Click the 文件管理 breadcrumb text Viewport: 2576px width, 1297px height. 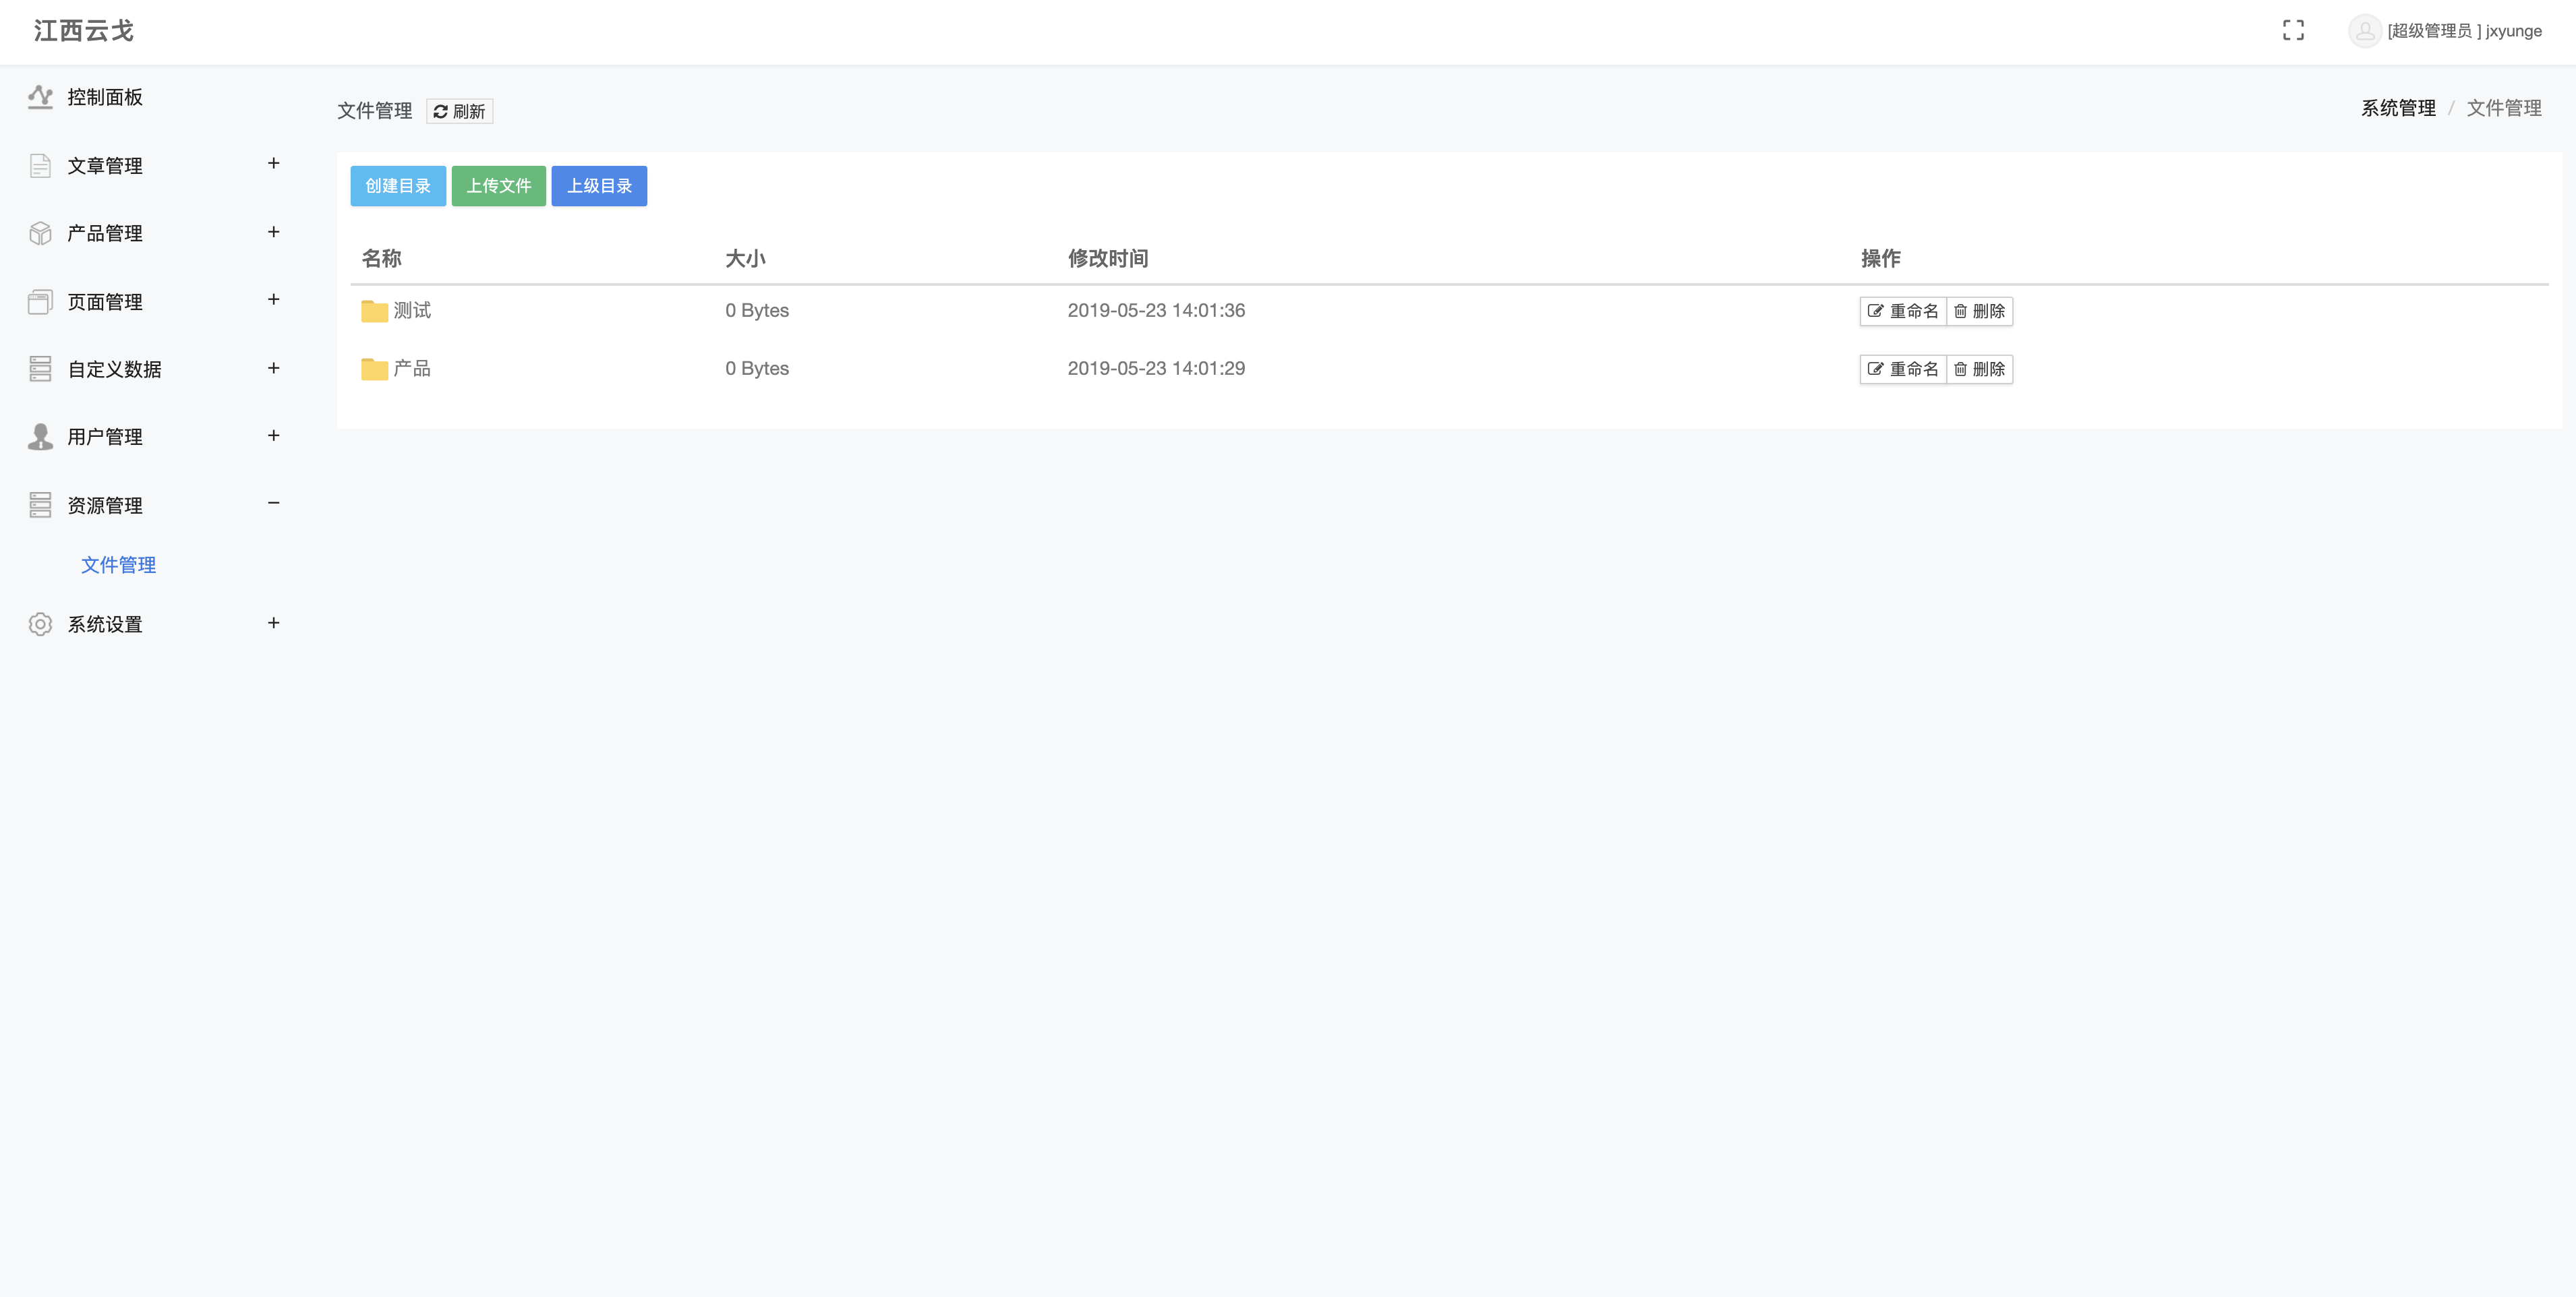[x=2504, y=108]
